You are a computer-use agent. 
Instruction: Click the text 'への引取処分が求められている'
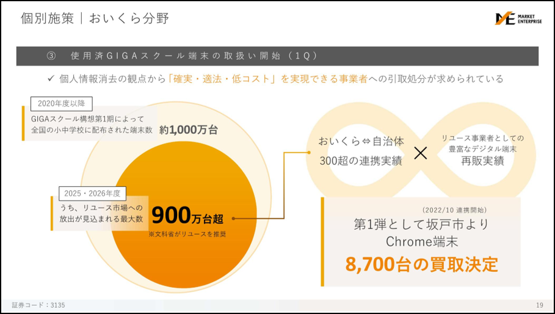[x=436, y=79]
